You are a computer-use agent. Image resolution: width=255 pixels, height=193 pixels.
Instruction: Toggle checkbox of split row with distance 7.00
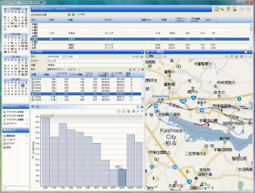[33, 85]
